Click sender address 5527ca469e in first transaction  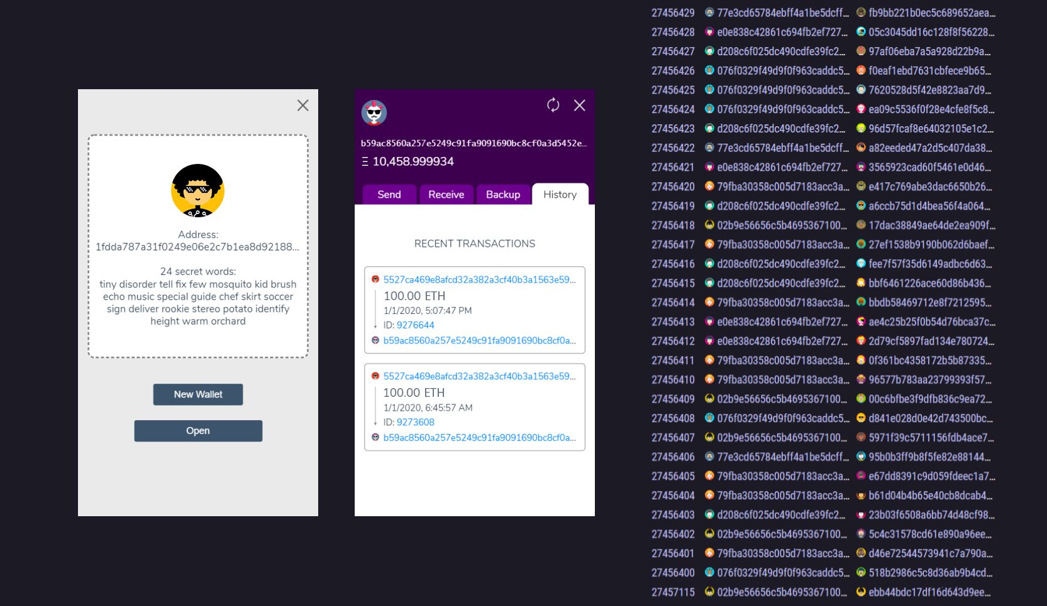pyautogui.click(x=480, y=279)
